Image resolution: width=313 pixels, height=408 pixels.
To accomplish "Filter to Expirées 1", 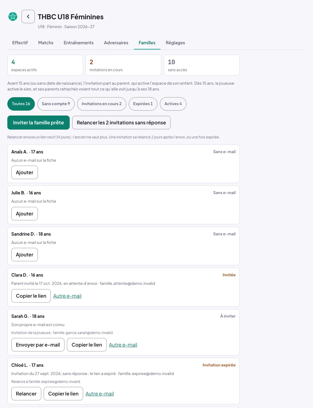I will pos(143,104).
